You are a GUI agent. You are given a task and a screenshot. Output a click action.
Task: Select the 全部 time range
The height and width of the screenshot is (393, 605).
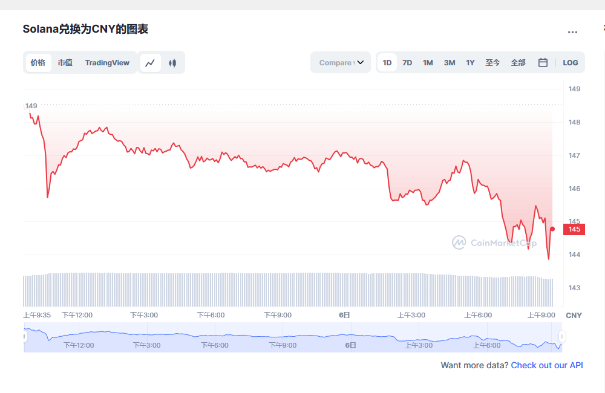point(518,63)
